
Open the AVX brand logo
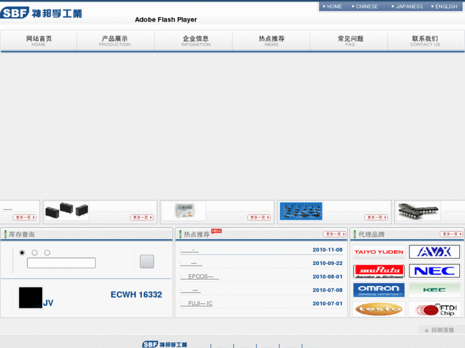(434, 252)
